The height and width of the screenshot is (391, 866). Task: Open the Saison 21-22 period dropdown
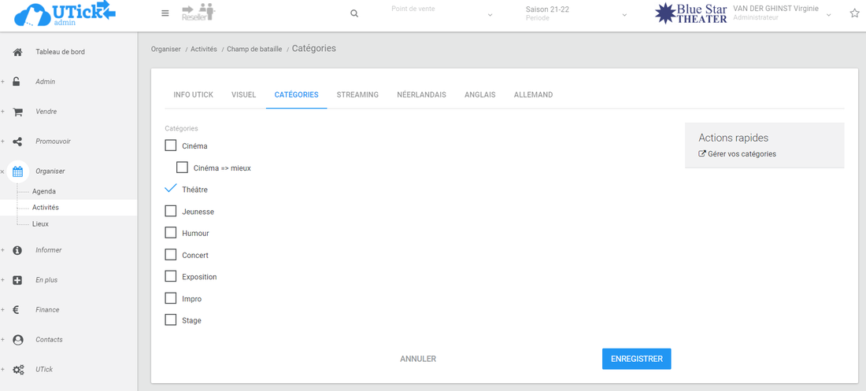coord(575,13)
